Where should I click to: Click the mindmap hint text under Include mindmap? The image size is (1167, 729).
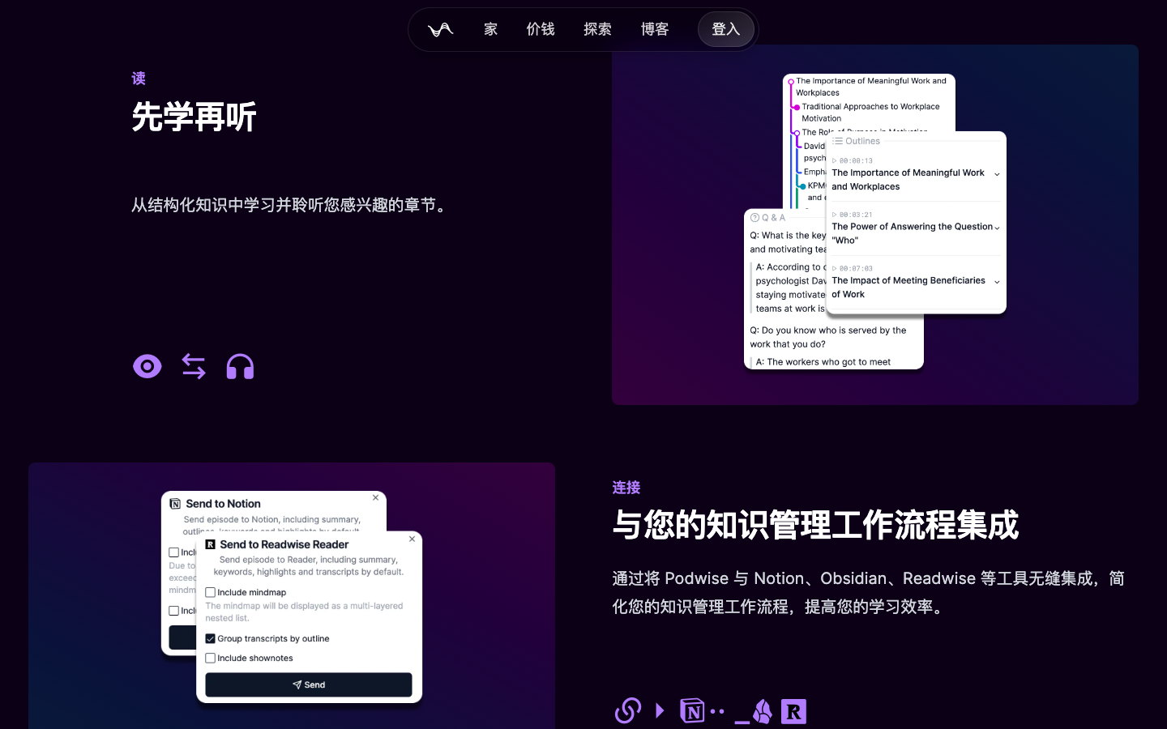coord(304,612)
